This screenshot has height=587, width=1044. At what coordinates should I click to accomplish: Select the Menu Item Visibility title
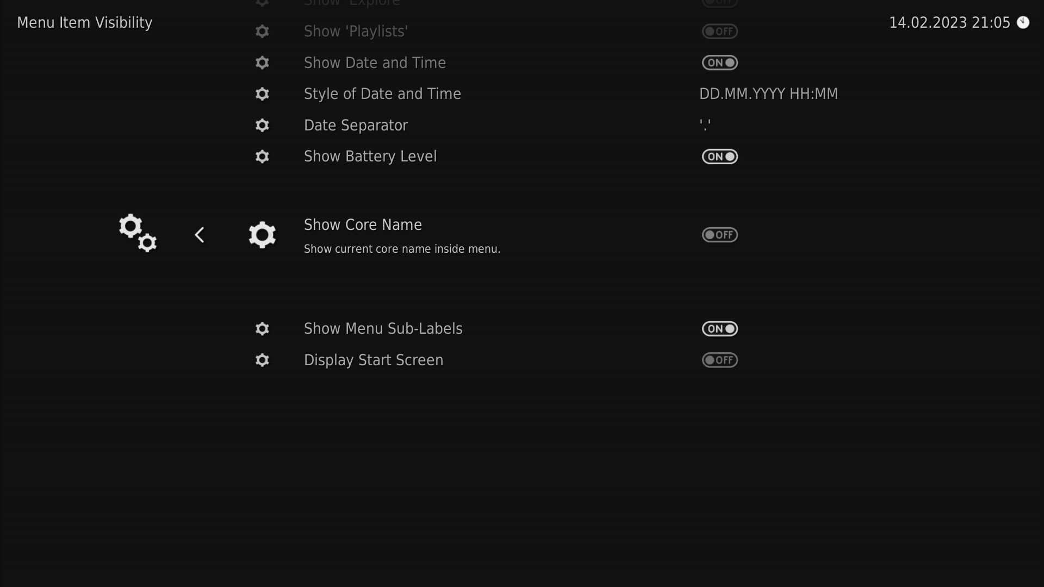point(84,22)
